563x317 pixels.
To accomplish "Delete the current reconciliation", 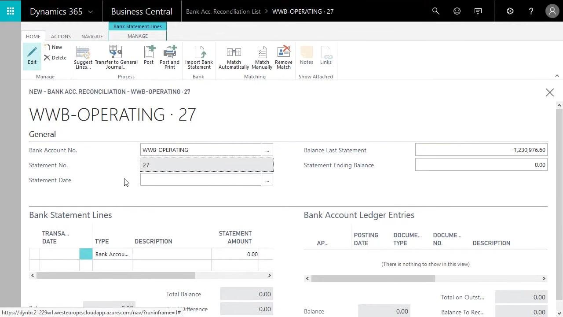I will click(x=55, y=58).
